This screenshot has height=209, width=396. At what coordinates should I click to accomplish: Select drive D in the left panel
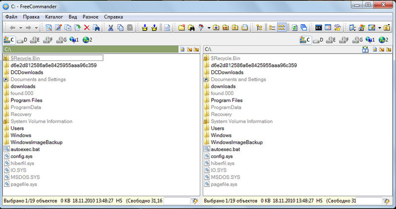[x=22, y=40]
